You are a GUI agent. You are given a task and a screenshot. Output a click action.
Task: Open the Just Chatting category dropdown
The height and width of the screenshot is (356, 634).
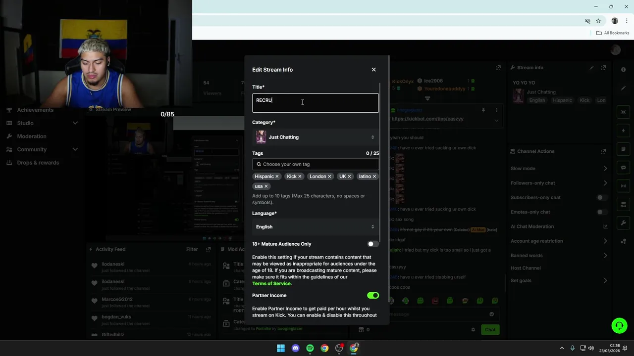(x=316, y=137)
